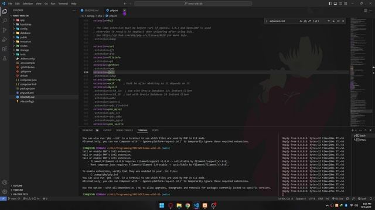The image size is (375, 210).
Task: Expand the storage folder
Action: coord(25,50)
